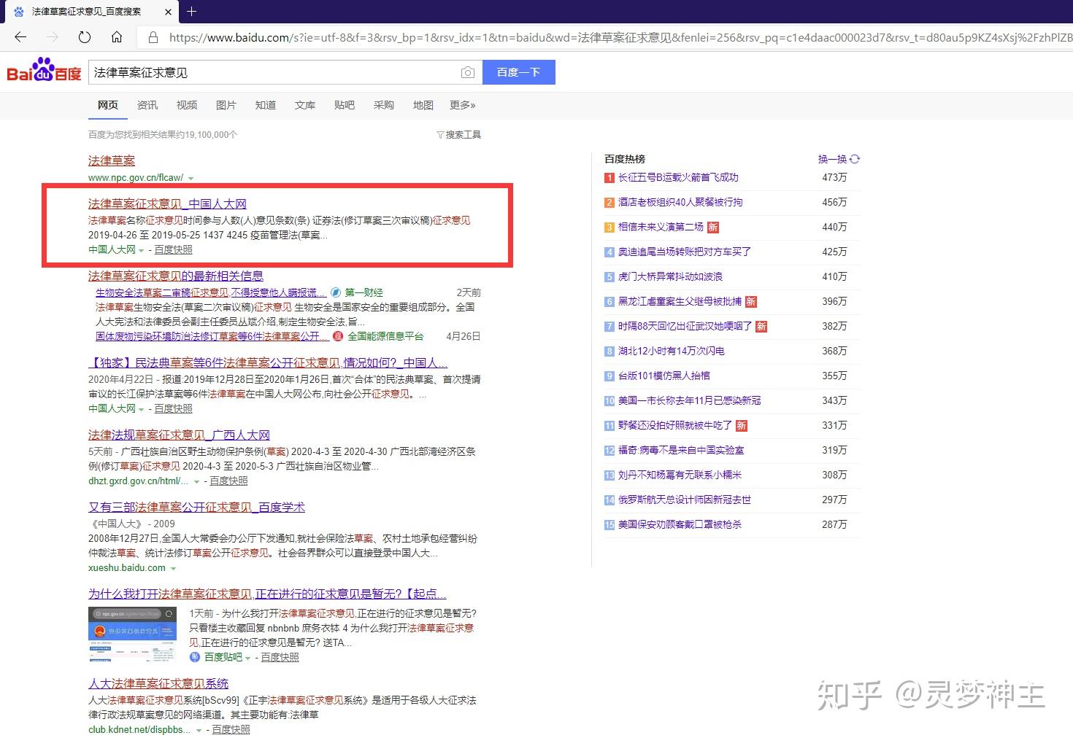Screen dimensions: 1073x738
Task: Click the tieba result thumbnail image
Action: tap(132, 634)
